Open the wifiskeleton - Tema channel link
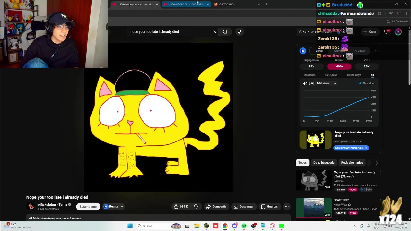The width and height of the screenshot is (411, 231). pos(52,204)
